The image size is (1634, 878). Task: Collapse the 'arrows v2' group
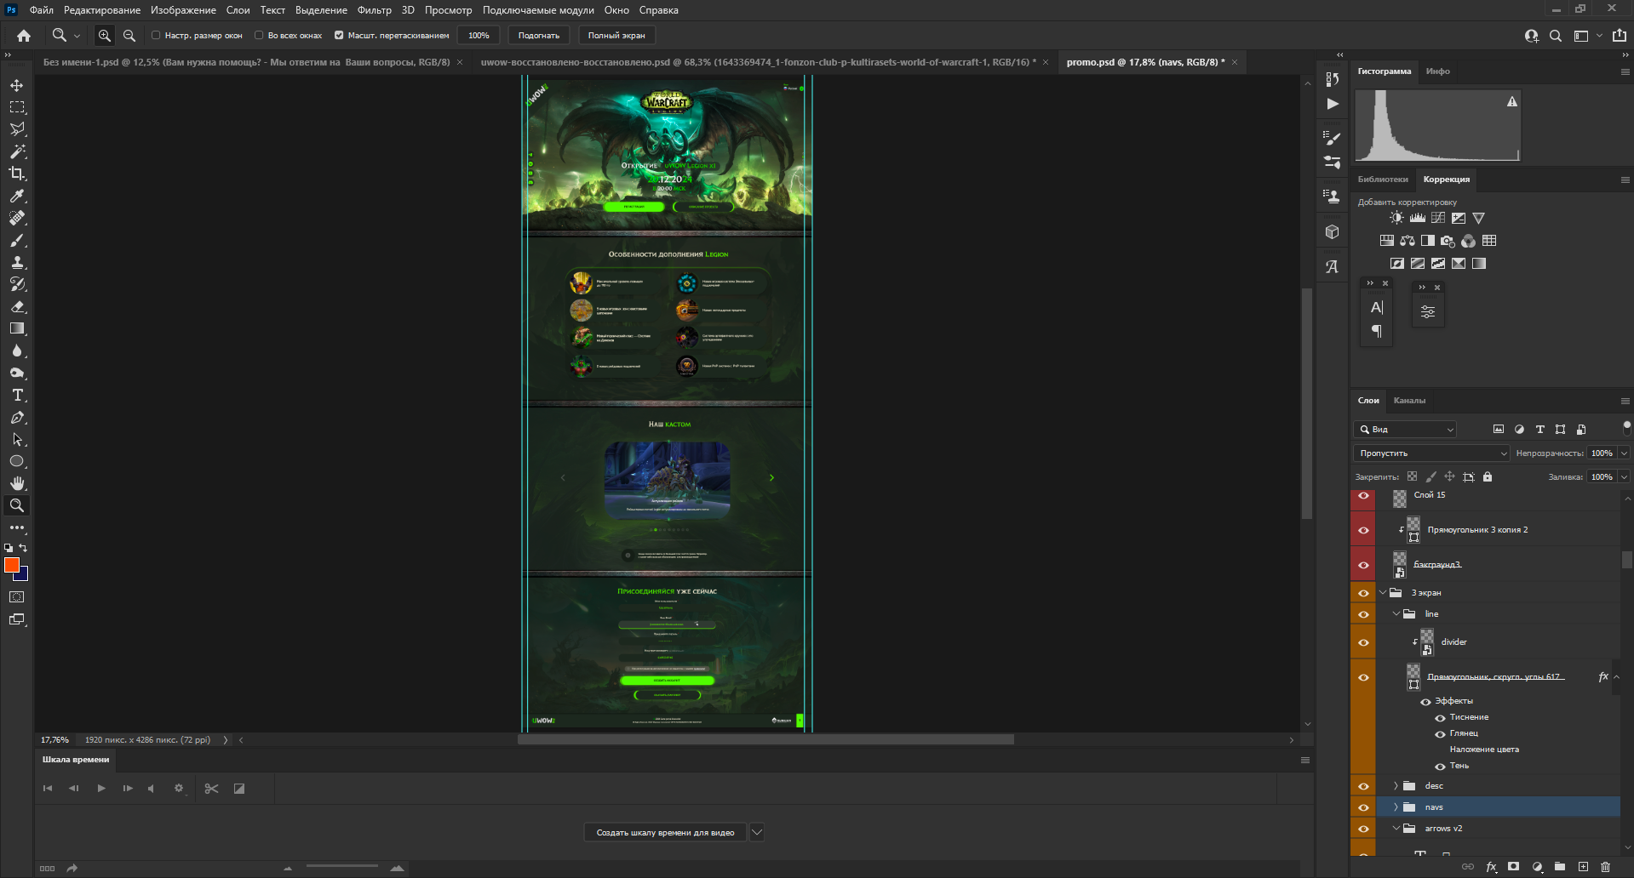point(1396,829)
